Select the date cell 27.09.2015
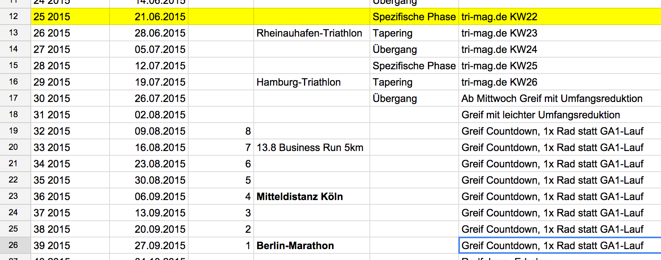 point(160,246)
